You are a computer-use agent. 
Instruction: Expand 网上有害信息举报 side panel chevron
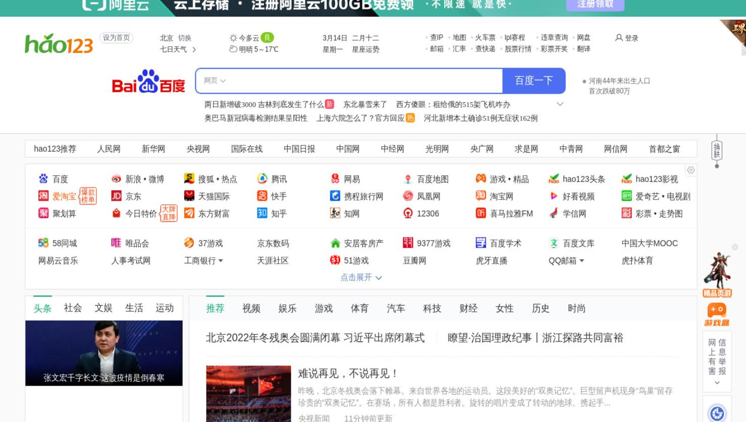717,383
